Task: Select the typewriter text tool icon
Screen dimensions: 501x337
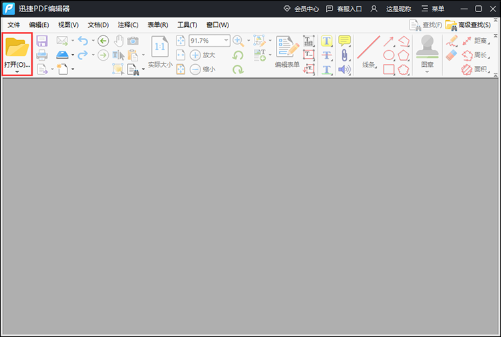Action: pos(309,41)
